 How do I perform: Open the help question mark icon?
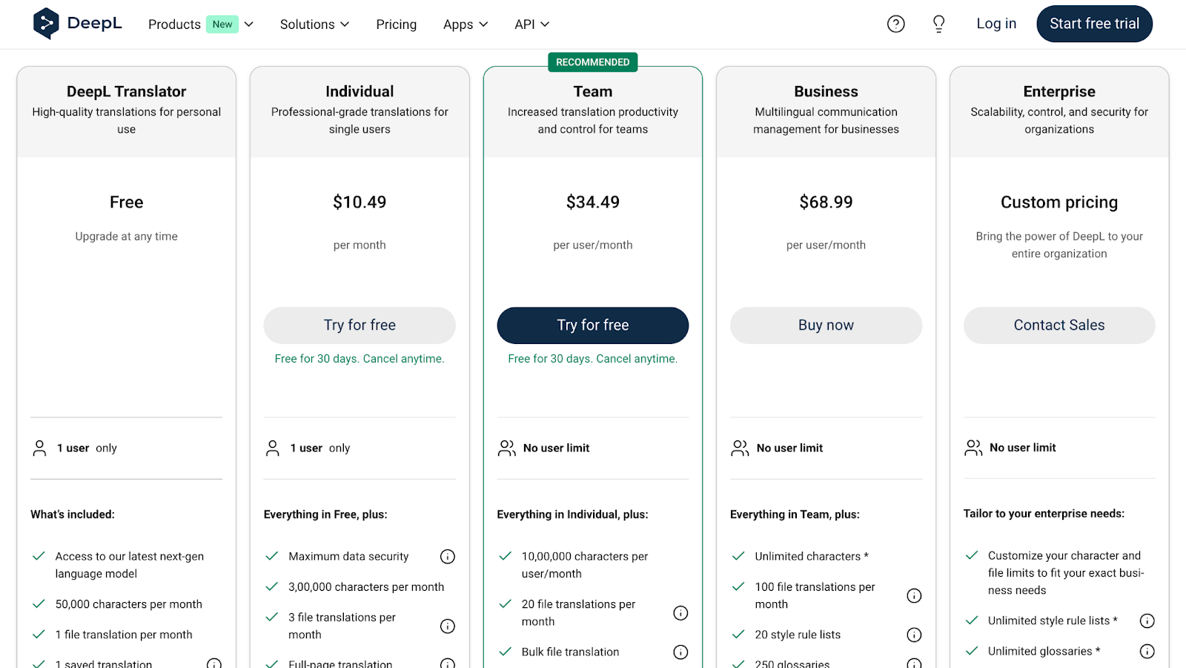point(895,23)
